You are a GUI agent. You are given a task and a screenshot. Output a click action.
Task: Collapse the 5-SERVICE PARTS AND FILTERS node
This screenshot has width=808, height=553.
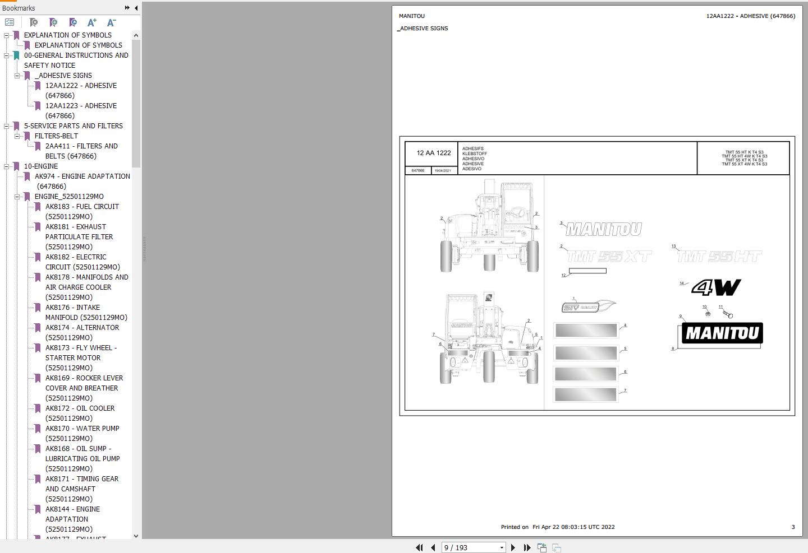click(7, 126)
